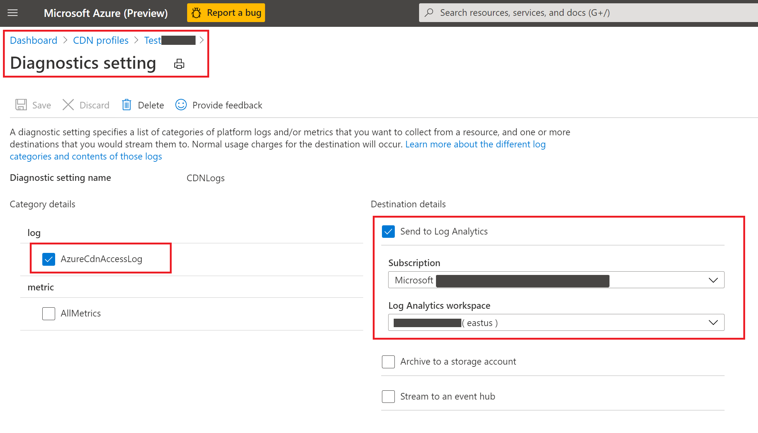Click the Diagnostic setting name label
The height and width of the screenshot is (433, 758).
[x=60, y=178]
